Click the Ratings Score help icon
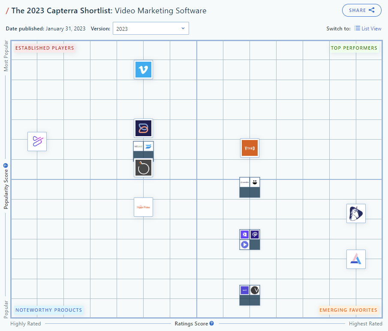This screenshot has width=388, height=331. (x=211, y=324)
